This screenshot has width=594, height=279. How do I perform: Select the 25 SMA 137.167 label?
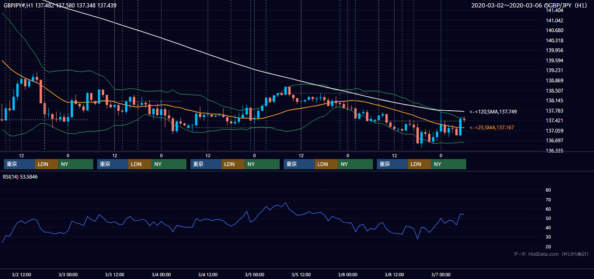click(x=491, y=127)
